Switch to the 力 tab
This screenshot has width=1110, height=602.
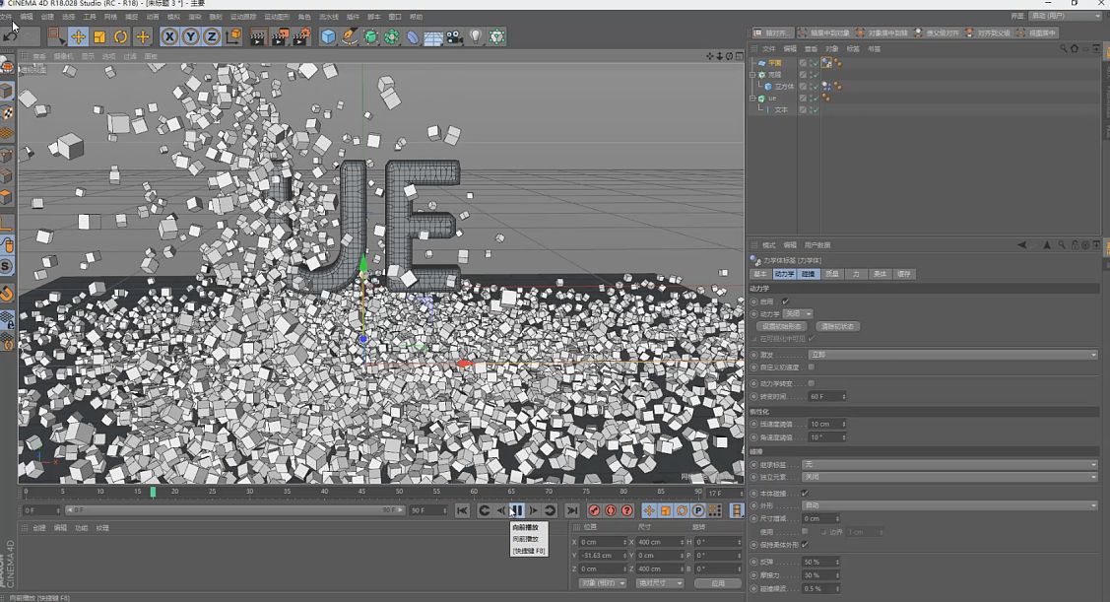click(856, 274)
